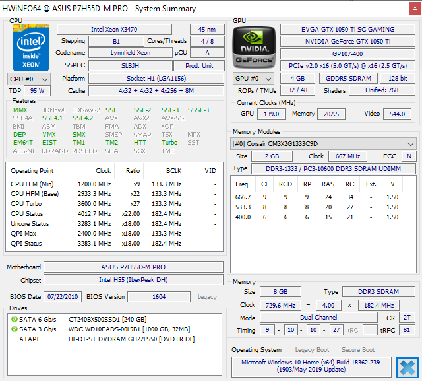Click the CR 2T field
This screenshot has width=422, height=381.
pos(407,318)
